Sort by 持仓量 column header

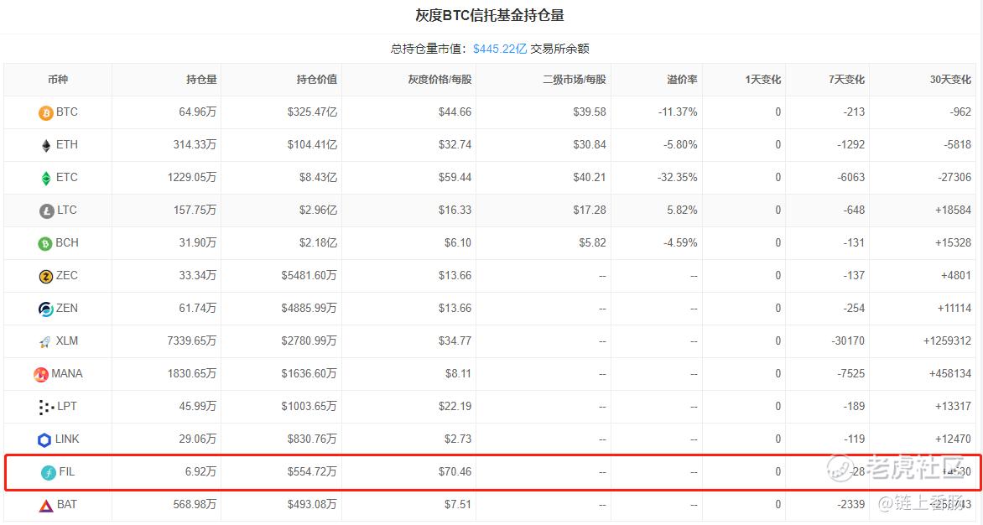click(x=201, y=80)
